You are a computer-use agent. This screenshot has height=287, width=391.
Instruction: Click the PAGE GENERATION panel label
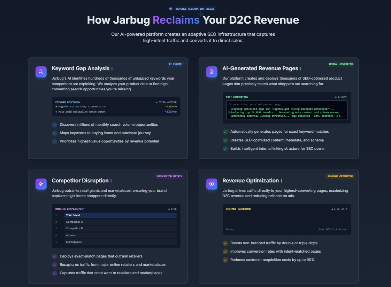pos(237,97)
